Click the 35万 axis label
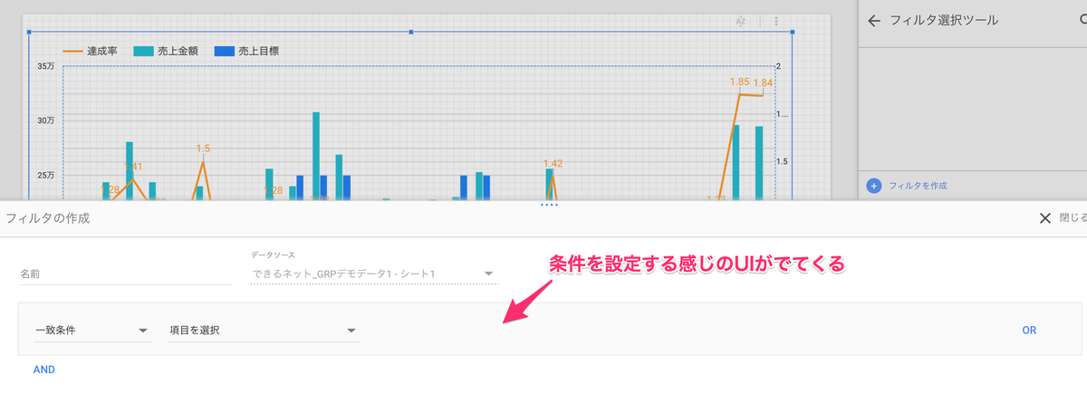The image size is (1087, 394). pos(46,67)
